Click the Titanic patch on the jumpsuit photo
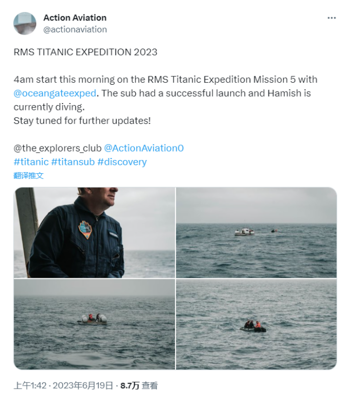This screenshot has width=348, height=396. [85, 230]
